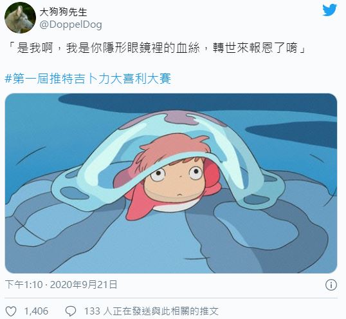Screen dimensions: 346x319
Task: Click the tweet time 下午1:10
Action: pos(24,285)
